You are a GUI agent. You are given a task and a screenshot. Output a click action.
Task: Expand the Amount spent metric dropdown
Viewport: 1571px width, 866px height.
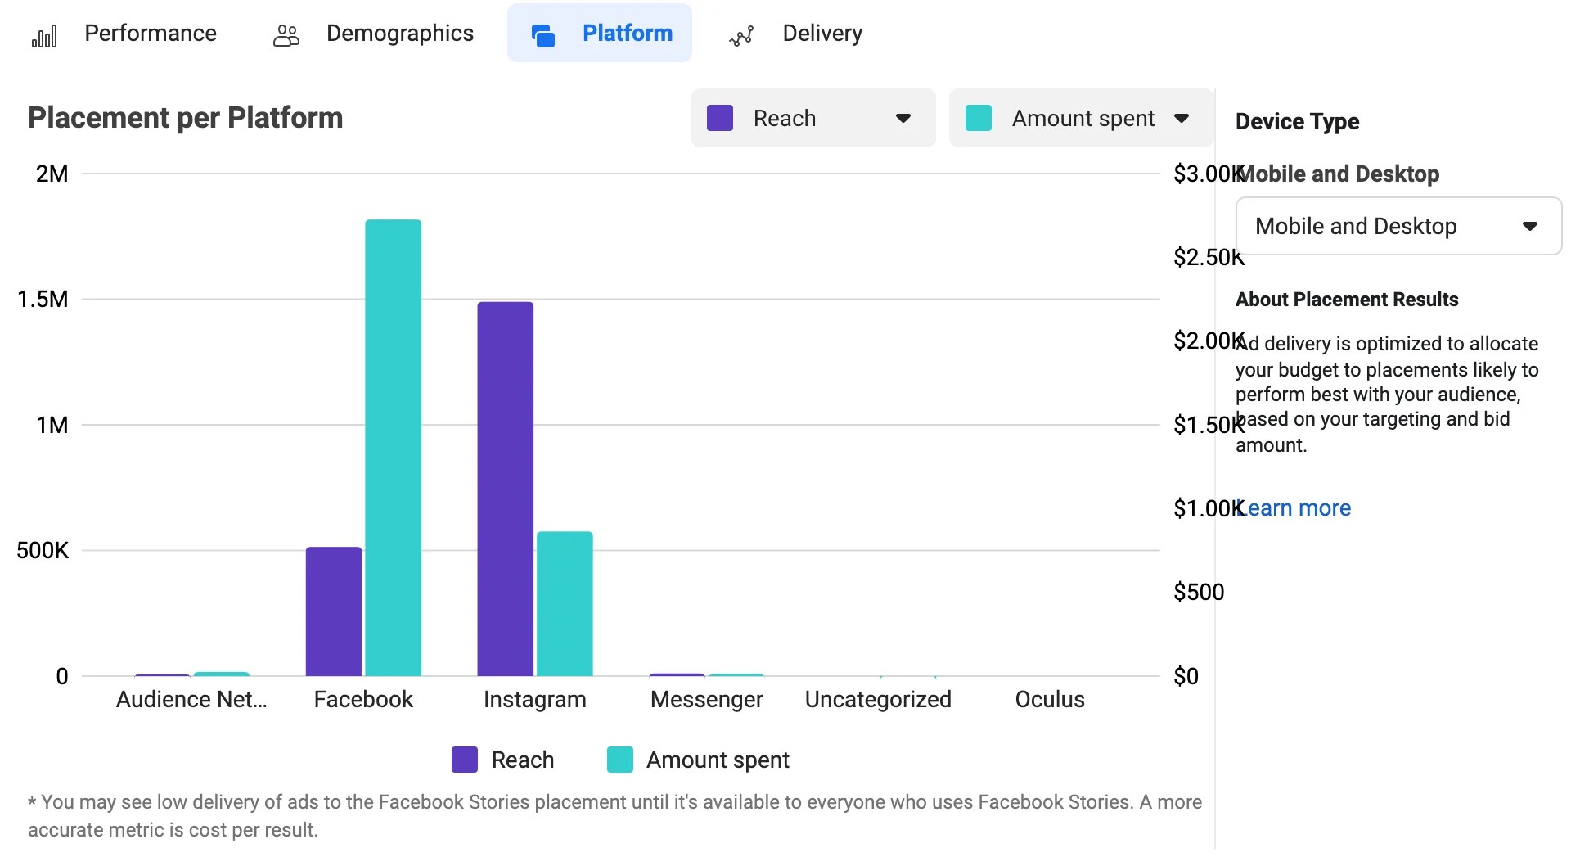coord(1182,118)
